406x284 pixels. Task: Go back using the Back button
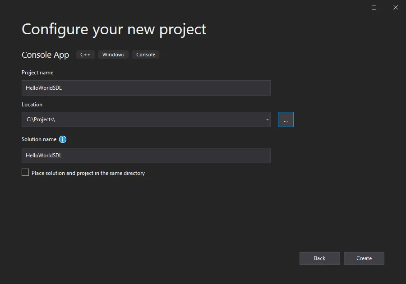click(319, 258)
